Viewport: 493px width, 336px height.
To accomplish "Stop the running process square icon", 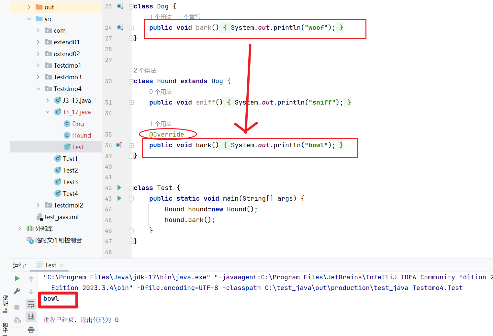I will pos(17,307).
